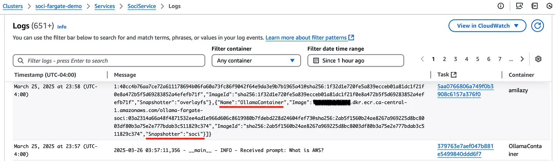Image resolution: width=555 pixels, height=161 pixels.
Task: Click the Timestamp (UTC-04:00) column header
Action: (x=45, y=75)
